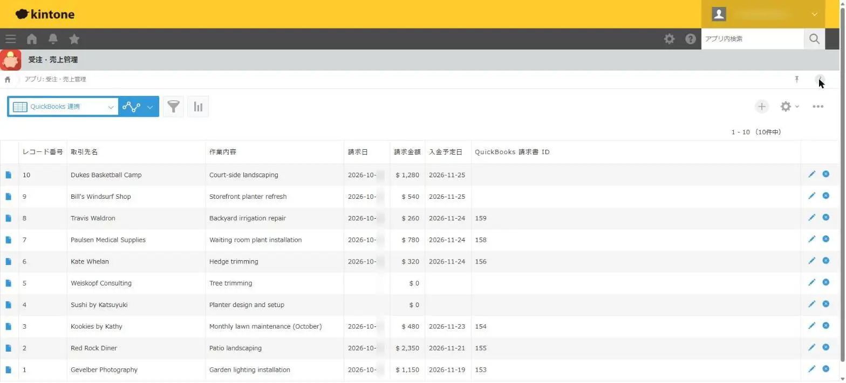The image size is (846, 383).
Task: Delete the Dukes Basketball Camp record
Action: (x=825, y=175)
